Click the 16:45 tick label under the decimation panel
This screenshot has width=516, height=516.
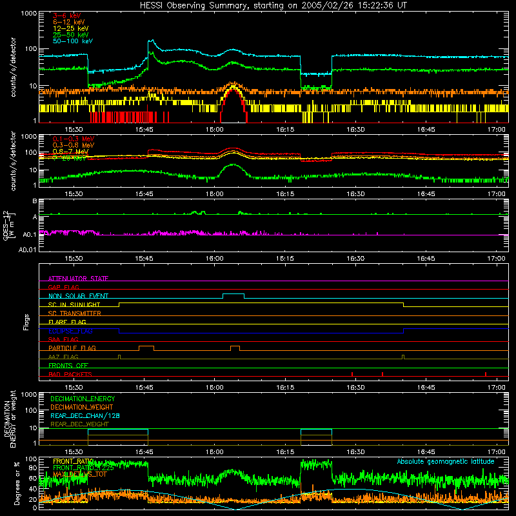click(x=426, y=452)
